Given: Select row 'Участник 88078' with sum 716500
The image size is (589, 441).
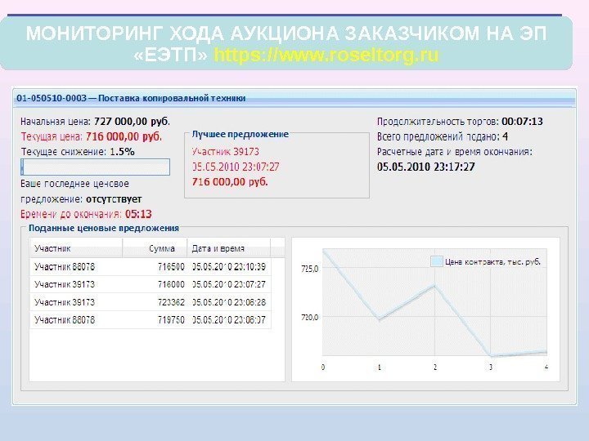Looking at the screenshot, I should coord(151,266).
